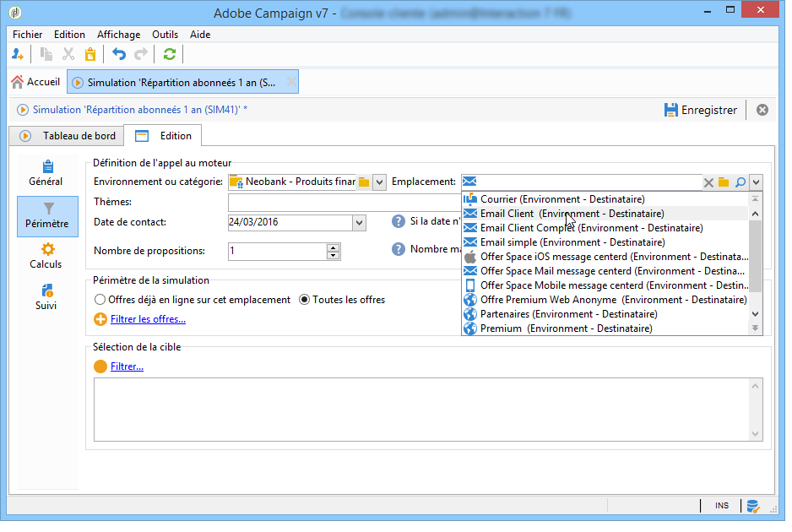Image resolution: width=792 pixels, height=532 pixels.
Task: Open the Général section in sidebar
Action: point(46,173)
